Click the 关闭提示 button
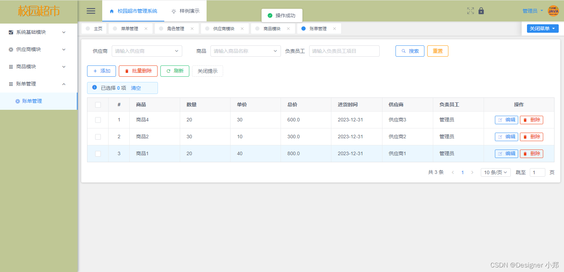564x272 pixels. [x=208, y=71]
